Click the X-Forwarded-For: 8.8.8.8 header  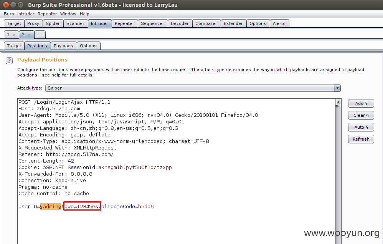click(55, 174)
